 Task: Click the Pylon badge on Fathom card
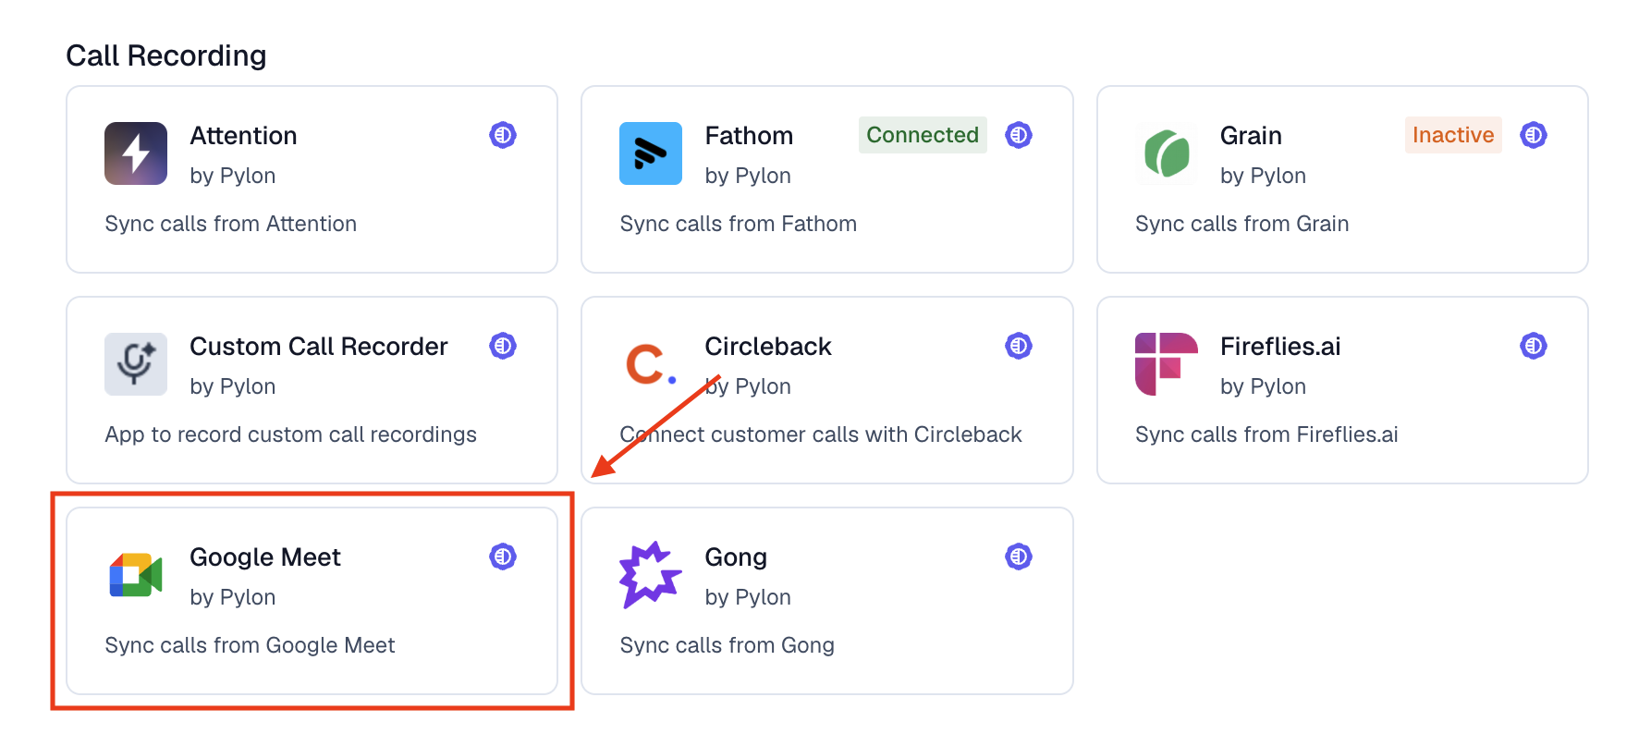(x=1019, y=135)
